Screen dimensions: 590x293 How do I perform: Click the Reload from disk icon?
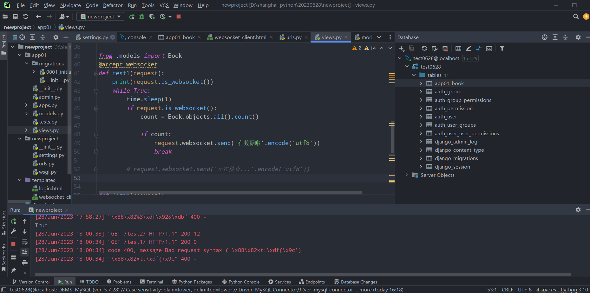click(26, 17)
